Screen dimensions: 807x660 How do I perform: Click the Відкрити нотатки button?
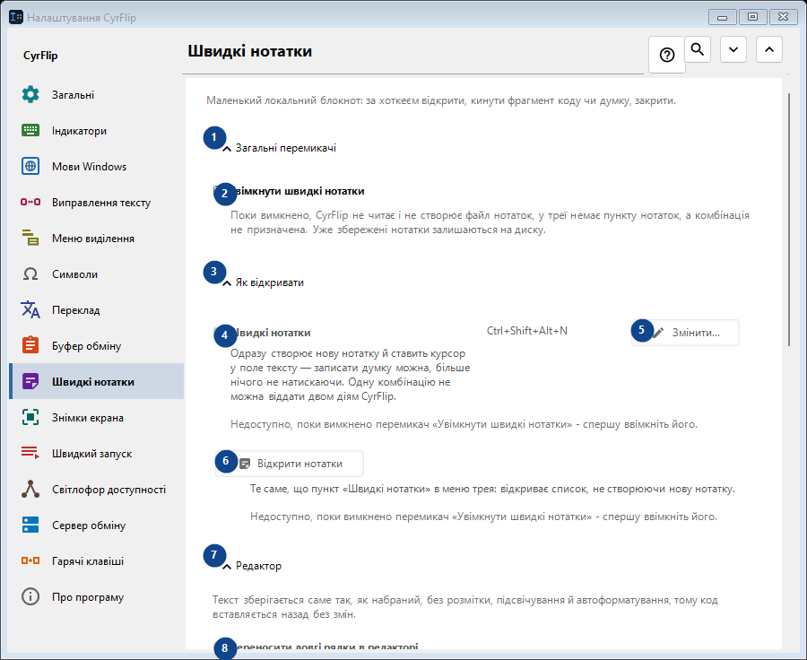click(290, 464)
